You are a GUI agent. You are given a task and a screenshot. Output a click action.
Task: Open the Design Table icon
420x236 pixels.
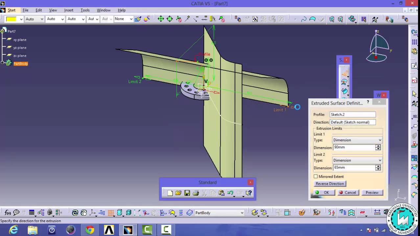(32, 213)
